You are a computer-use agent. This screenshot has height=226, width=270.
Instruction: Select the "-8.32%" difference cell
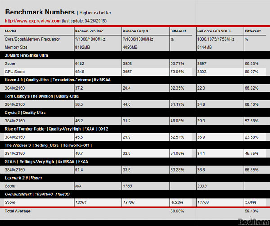tap(177, 203)
